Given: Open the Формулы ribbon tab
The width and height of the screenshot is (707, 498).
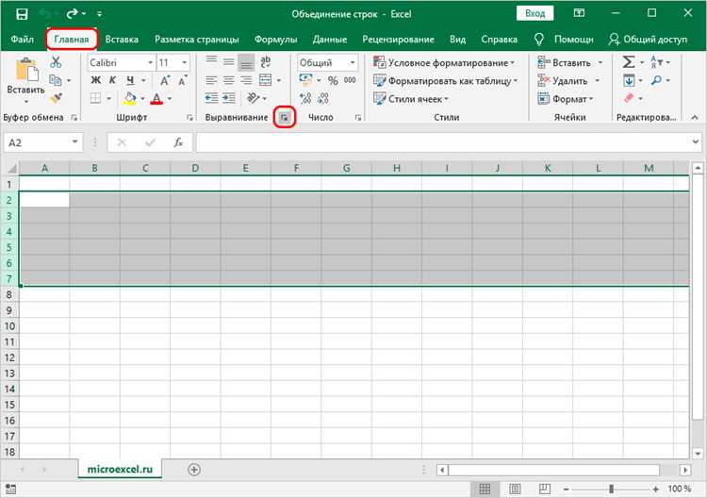Looking at the screenshot, I should pos(275,40).
